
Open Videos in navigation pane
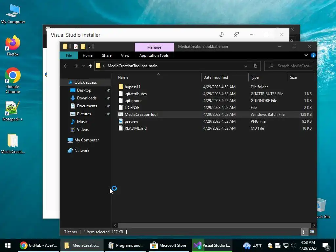83,129
